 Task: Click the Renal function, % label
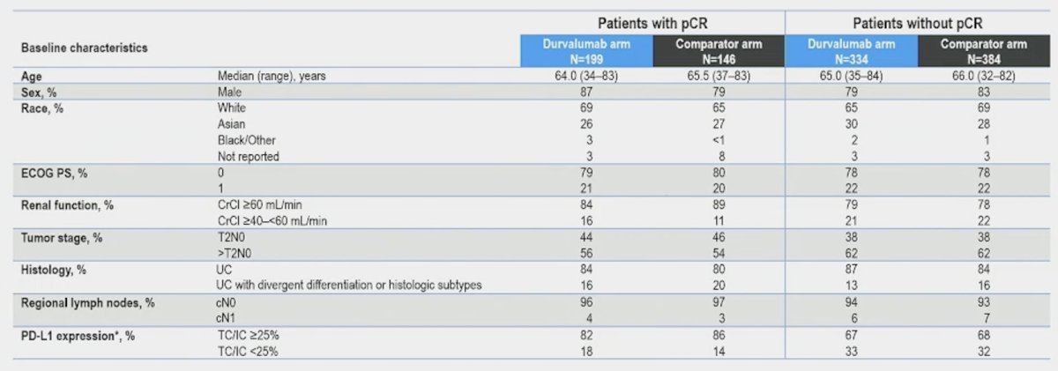67,205
